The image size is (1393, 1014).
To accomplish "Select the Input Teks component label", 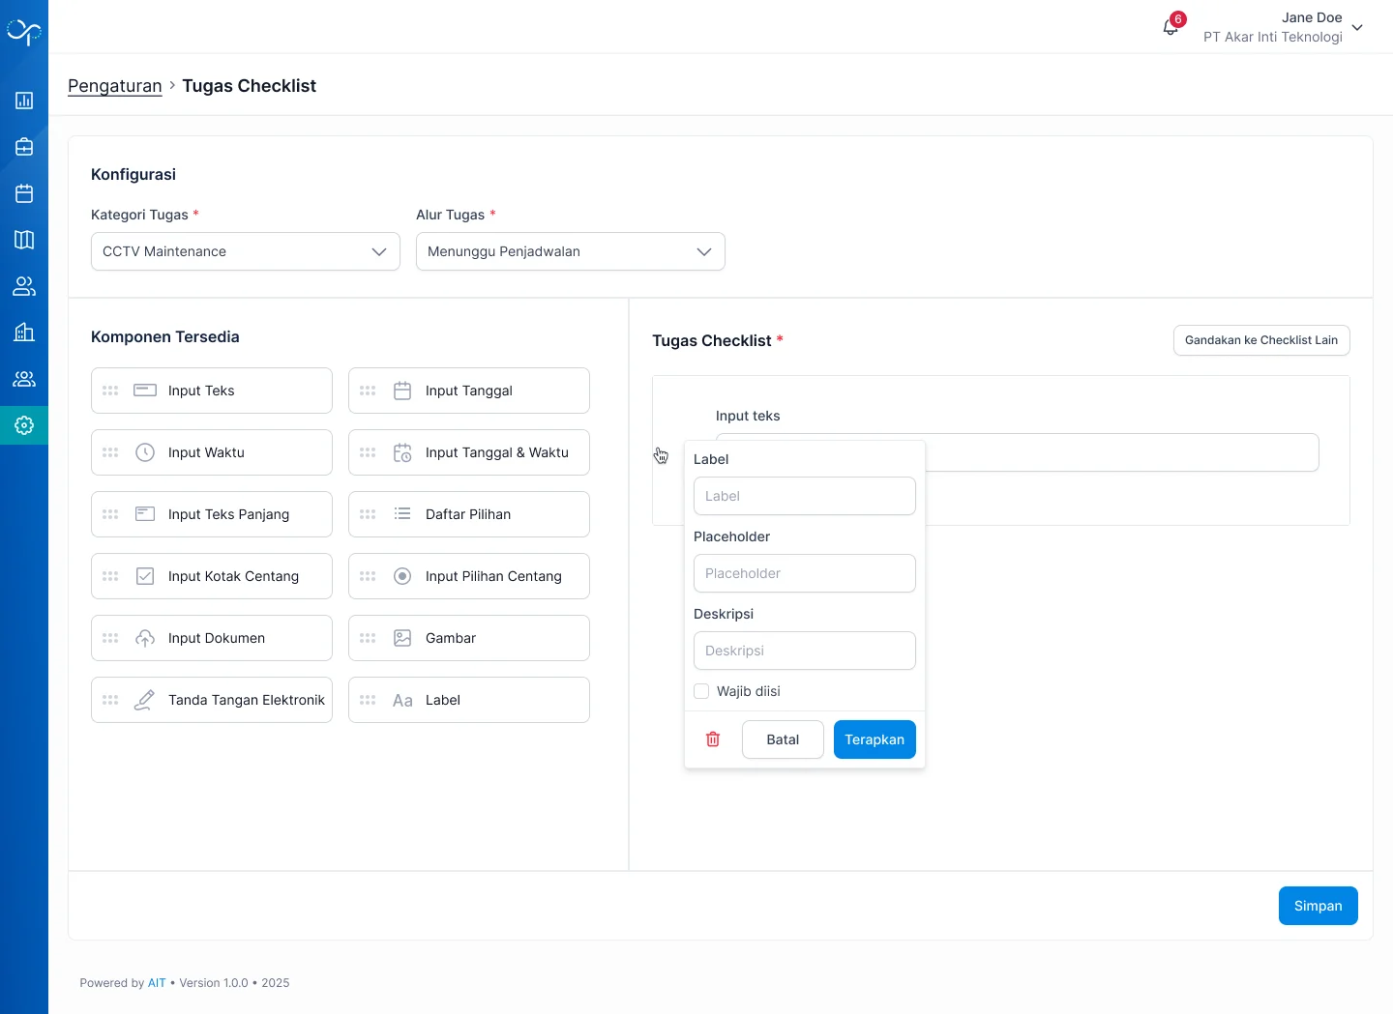I will point(201,391).
